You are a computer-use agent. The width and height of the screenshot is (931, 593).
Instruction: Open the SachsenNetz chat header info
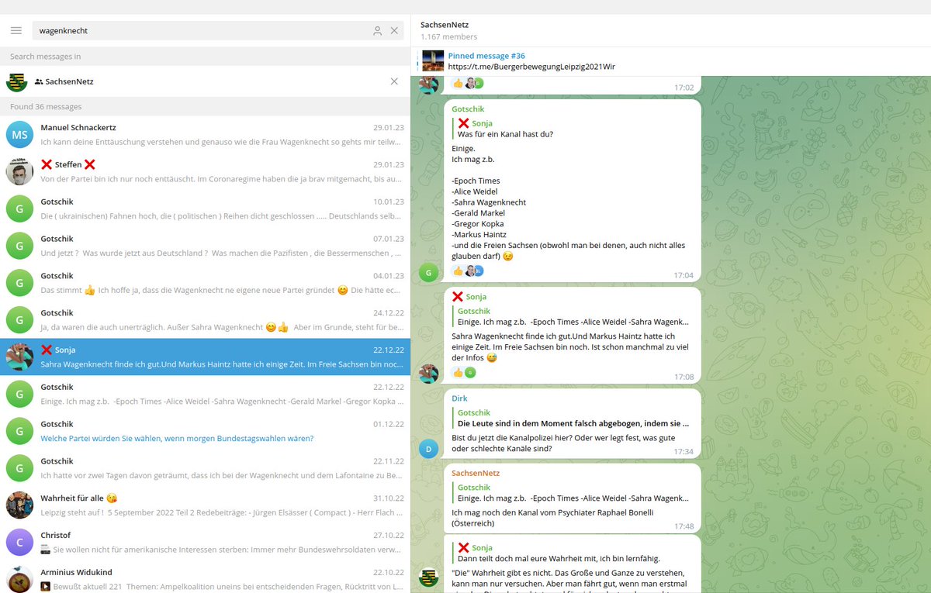[670, 30]
